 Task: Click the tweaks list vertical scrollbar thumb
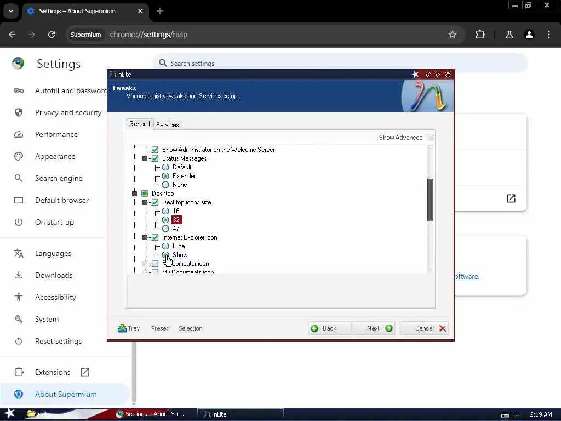[431, 200]
